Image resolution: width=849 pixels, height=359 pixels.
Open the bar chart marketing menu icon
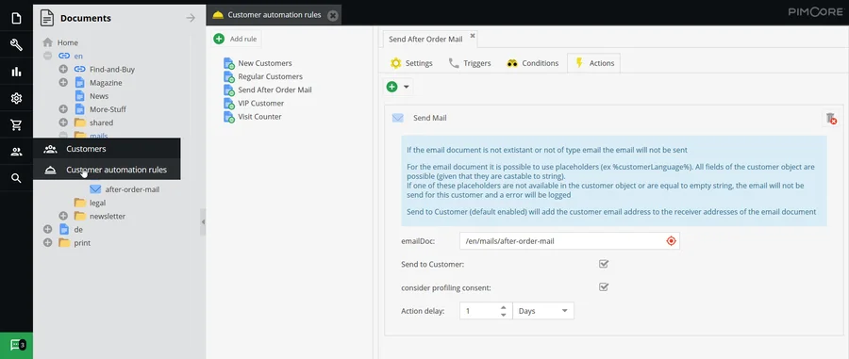coord(16,72)
